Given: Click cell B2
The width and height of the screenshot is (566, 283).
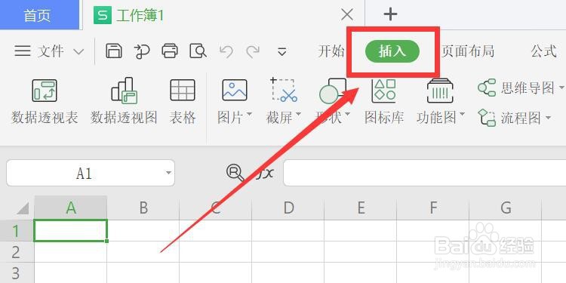Looking at the screenshot, I should point(143,251).
